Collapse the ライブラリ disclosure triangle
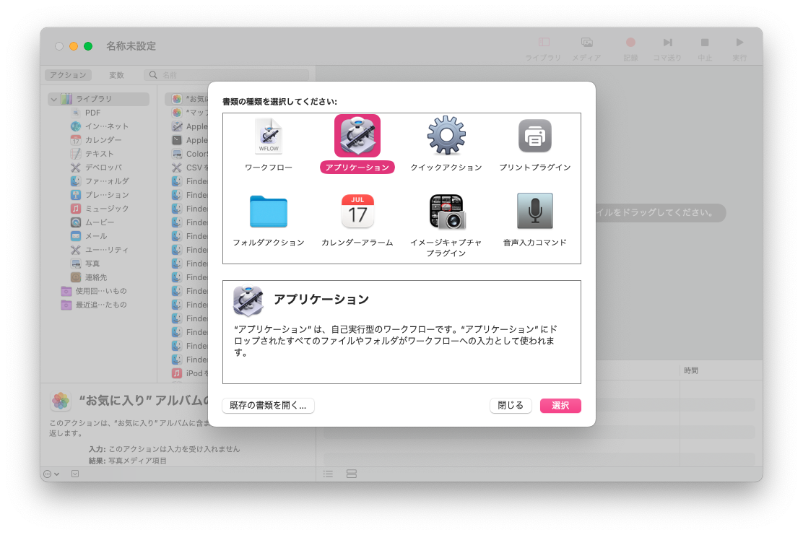 tap(53, 99)
